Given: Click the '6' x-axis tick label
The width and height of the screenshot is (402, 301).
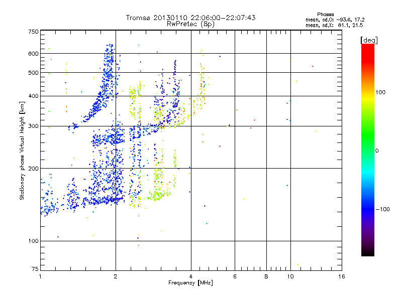Looking at the screenshot, I should (x=235, y=276).
